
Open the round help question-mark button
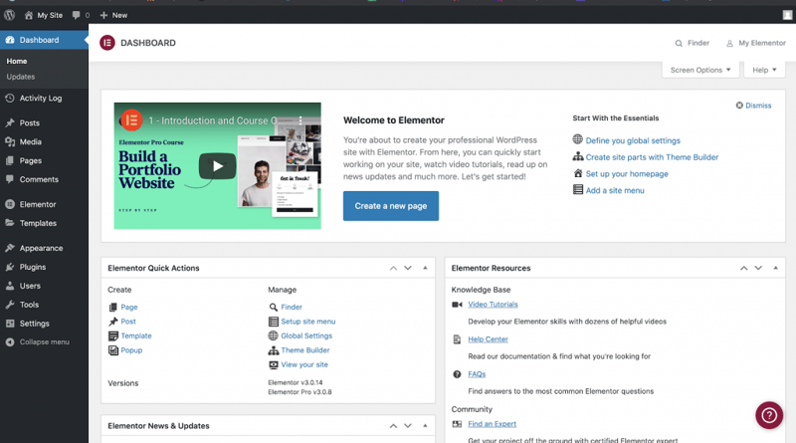769,415
